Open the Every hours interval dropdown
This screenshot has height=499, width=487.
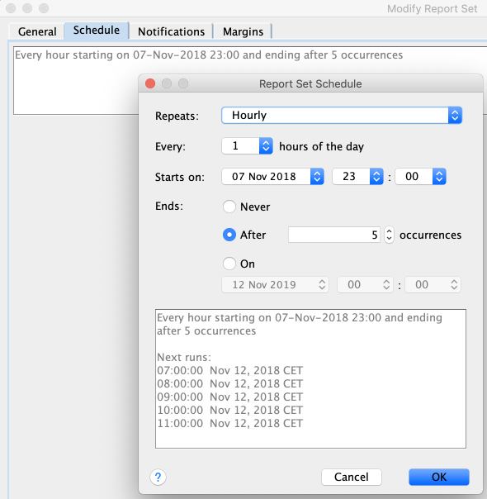[x=247, y=145]
